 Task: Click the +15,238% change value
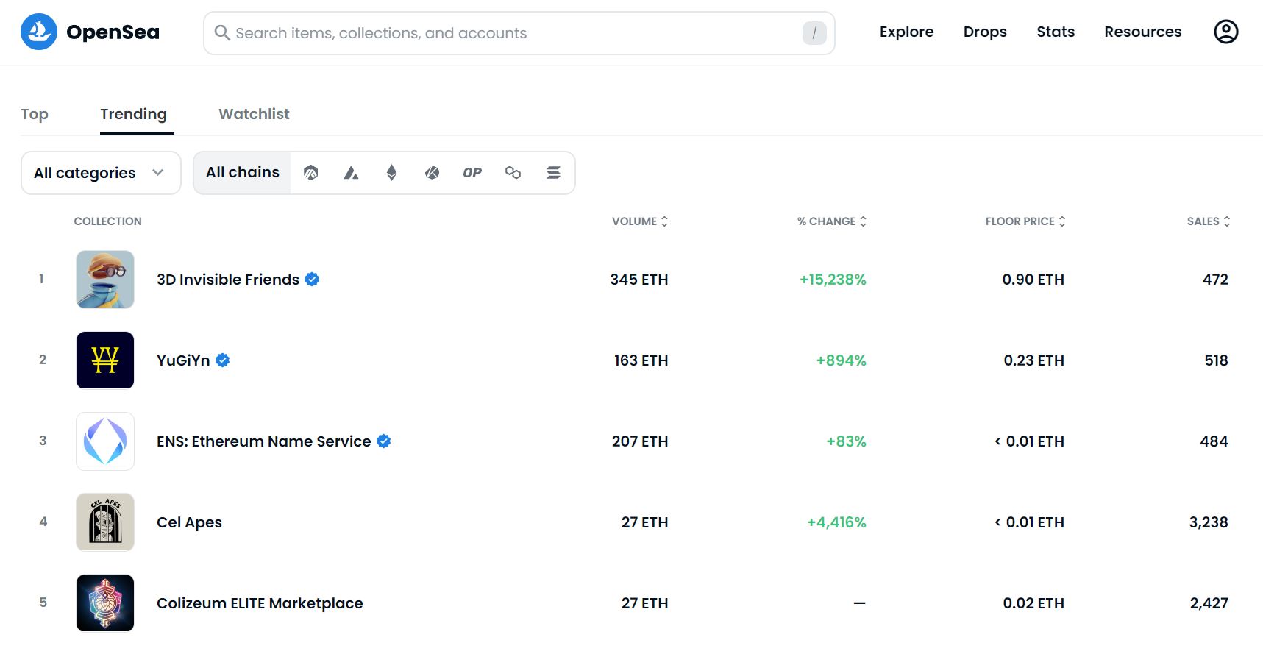pos(833,280)
